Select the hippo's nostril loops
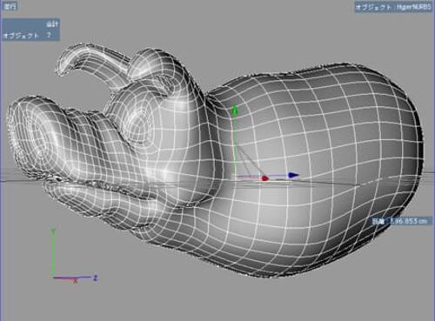Screen dimensions: 435x321 coord(43,137)
